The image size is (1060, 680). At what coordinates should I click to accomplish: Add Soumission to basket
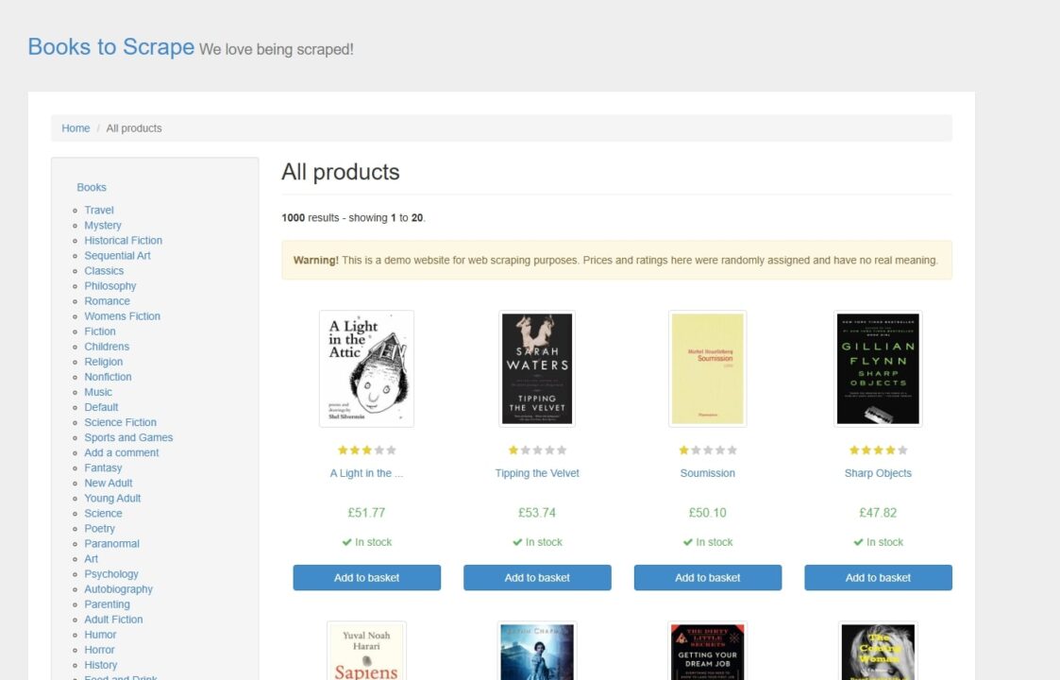708,577
